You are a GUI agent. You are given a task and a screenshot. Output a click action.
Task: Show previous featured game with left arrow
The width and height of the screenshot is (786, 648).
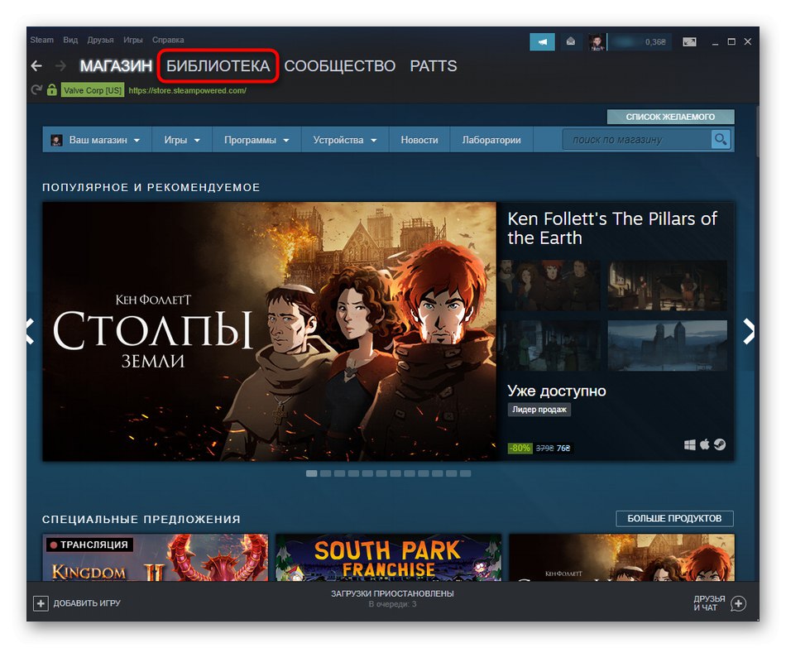pyautogui.click(x=30, y=332)
